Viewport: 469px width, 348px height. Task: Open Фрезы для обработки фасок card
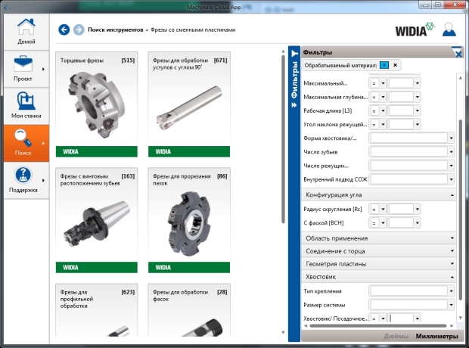point(189,309)
